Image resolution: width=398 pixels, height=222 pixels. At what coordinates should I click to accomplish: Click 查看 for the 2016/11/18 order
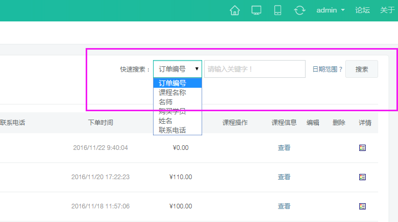[284, 206]
